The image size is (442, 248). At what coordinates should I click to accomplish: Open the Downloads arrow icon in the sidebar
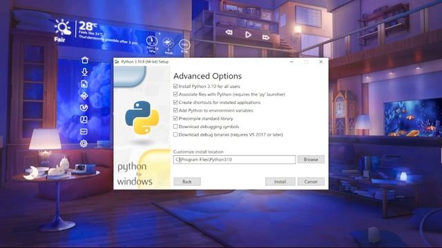84,72
